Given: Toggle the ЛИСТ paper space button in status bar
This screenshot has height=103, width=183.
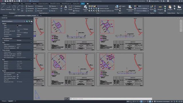Looking at the screenshot, I should tap(128, 102).
